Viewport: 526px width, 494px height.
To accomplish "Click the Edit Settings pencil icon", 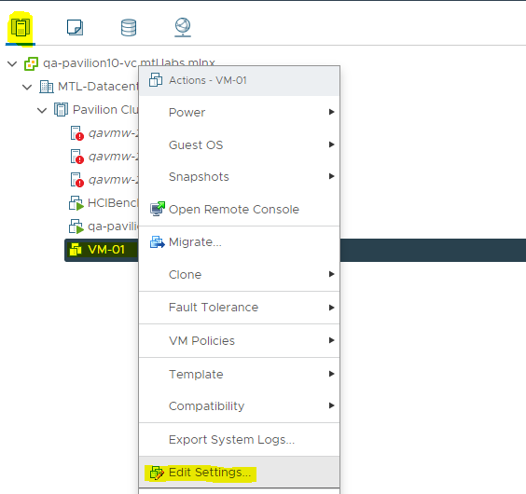I will [x=157, y=473].
